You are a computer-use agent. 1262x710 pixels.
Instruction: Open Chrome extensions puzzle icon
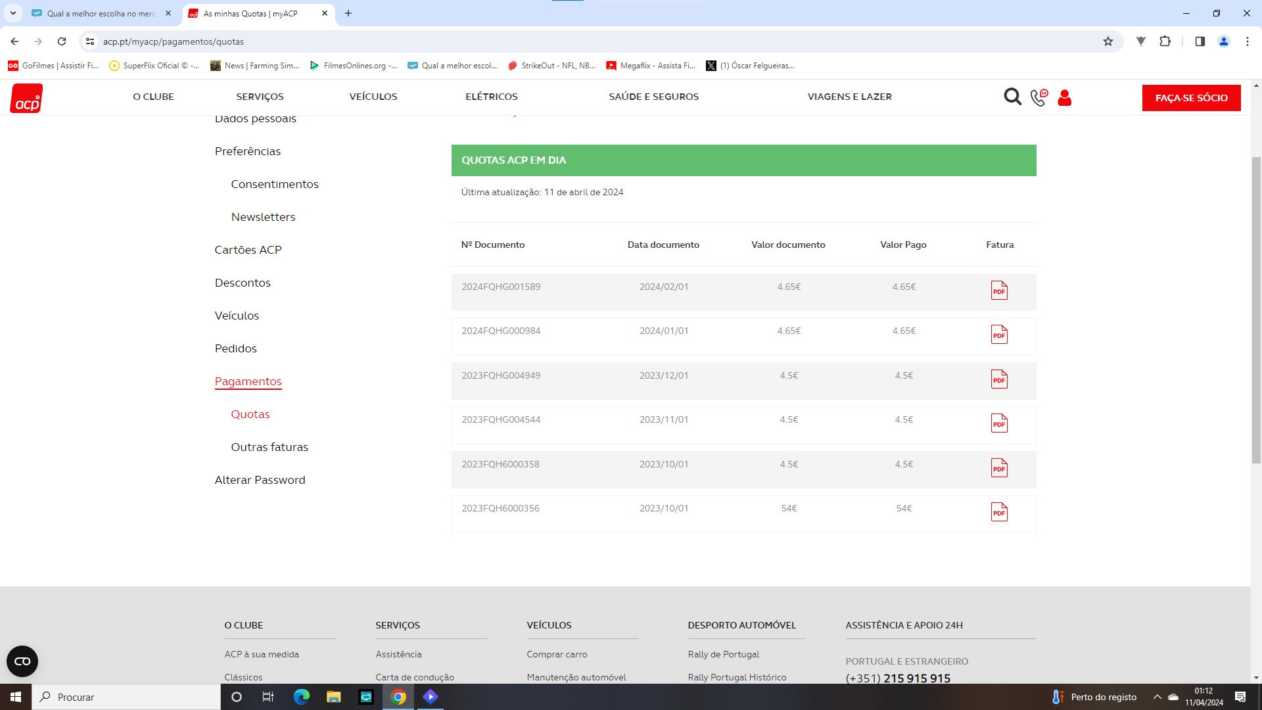[x=1165, y=41]
